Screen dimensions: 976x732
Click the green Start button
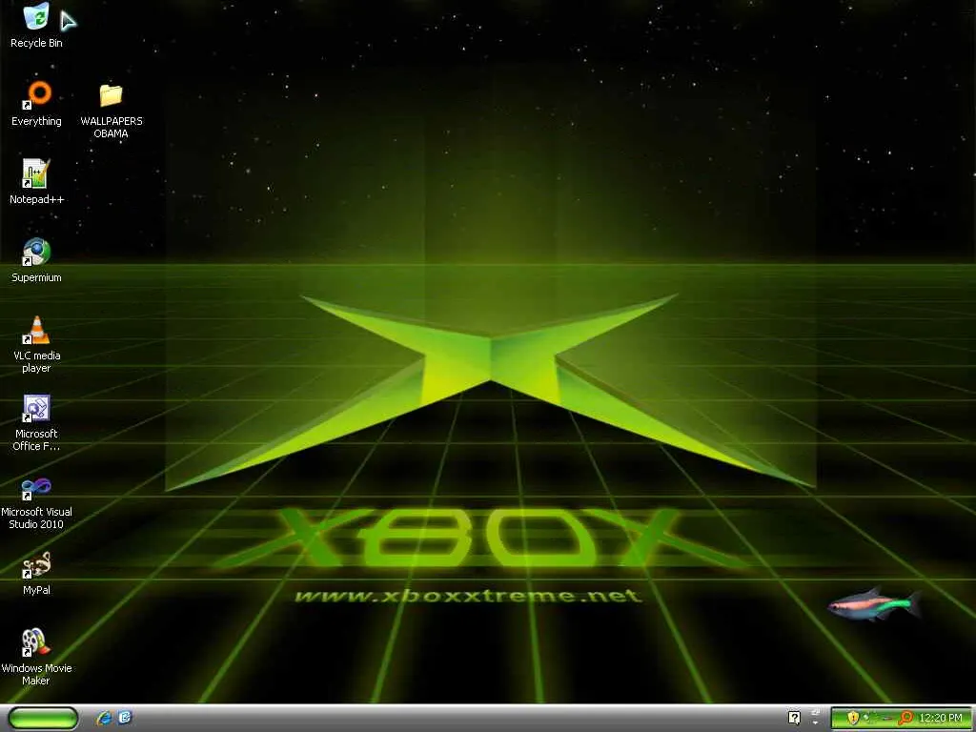[x=43, y=719]
